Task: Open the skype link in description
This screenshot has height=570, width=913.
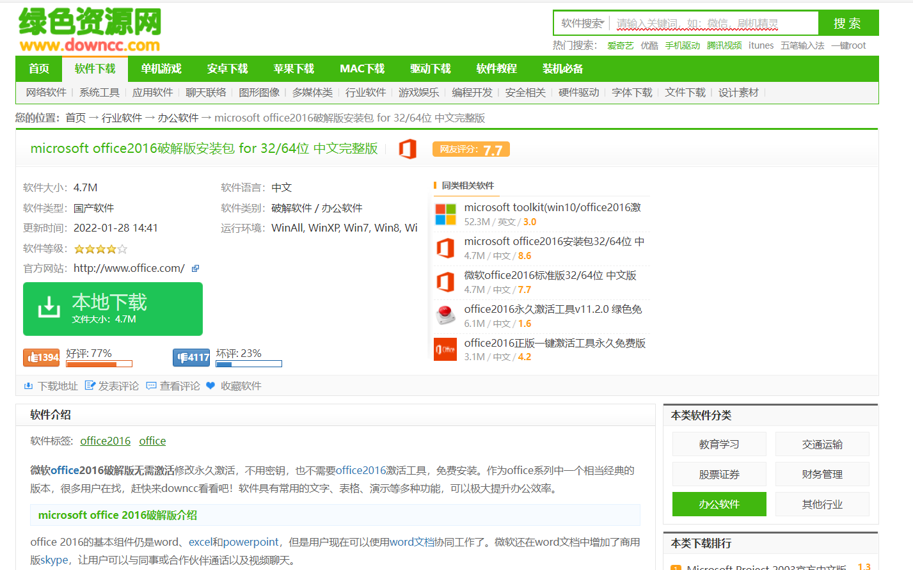Action: pyautogui.click(x=54, y=560)
